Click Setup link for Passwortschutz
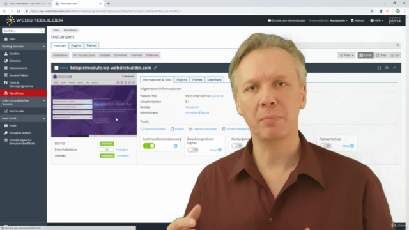 coord(346,146)
